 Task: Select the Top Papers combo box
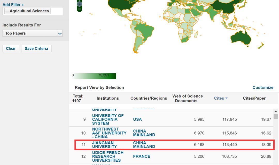click(x=30, y=33)
